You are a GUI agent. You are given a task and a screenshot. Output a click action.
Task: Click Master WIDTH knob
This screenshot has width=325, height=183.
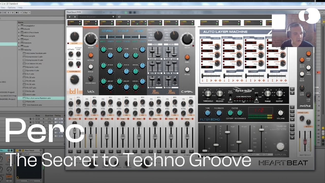[x=308, y=122]
